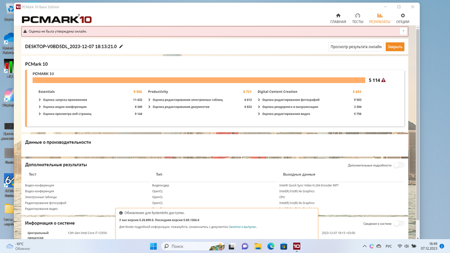Expand Оценка рендеринга и визуализации row
Screen dimensions: 450x253
click(x=259, y=107)
